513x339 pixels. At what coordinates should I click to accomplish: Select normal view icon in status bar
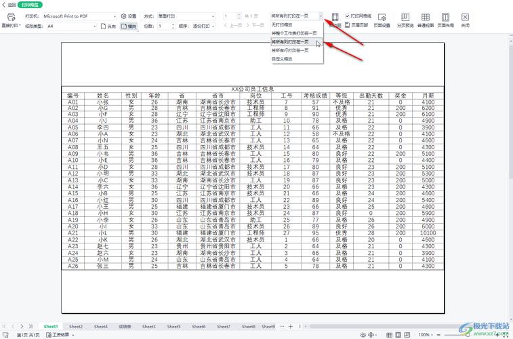pos(390,335)
